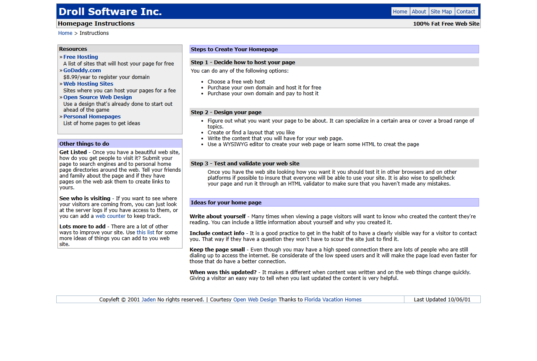Click the '100% Fat Free Web Site' tagline
The width and height of the screenshot is (537, 361).
click(446, 24)
